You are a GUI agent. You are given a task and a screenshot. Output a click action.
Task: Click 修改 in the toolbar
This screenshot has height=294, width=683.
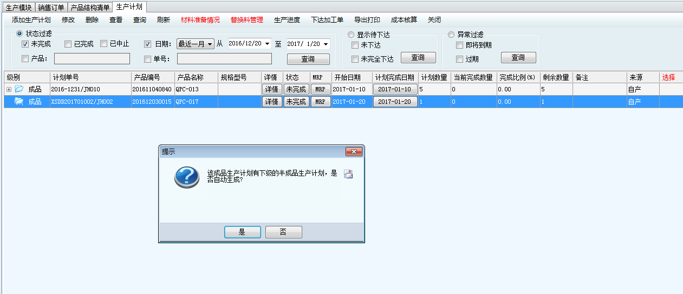(x=68, y=20)
